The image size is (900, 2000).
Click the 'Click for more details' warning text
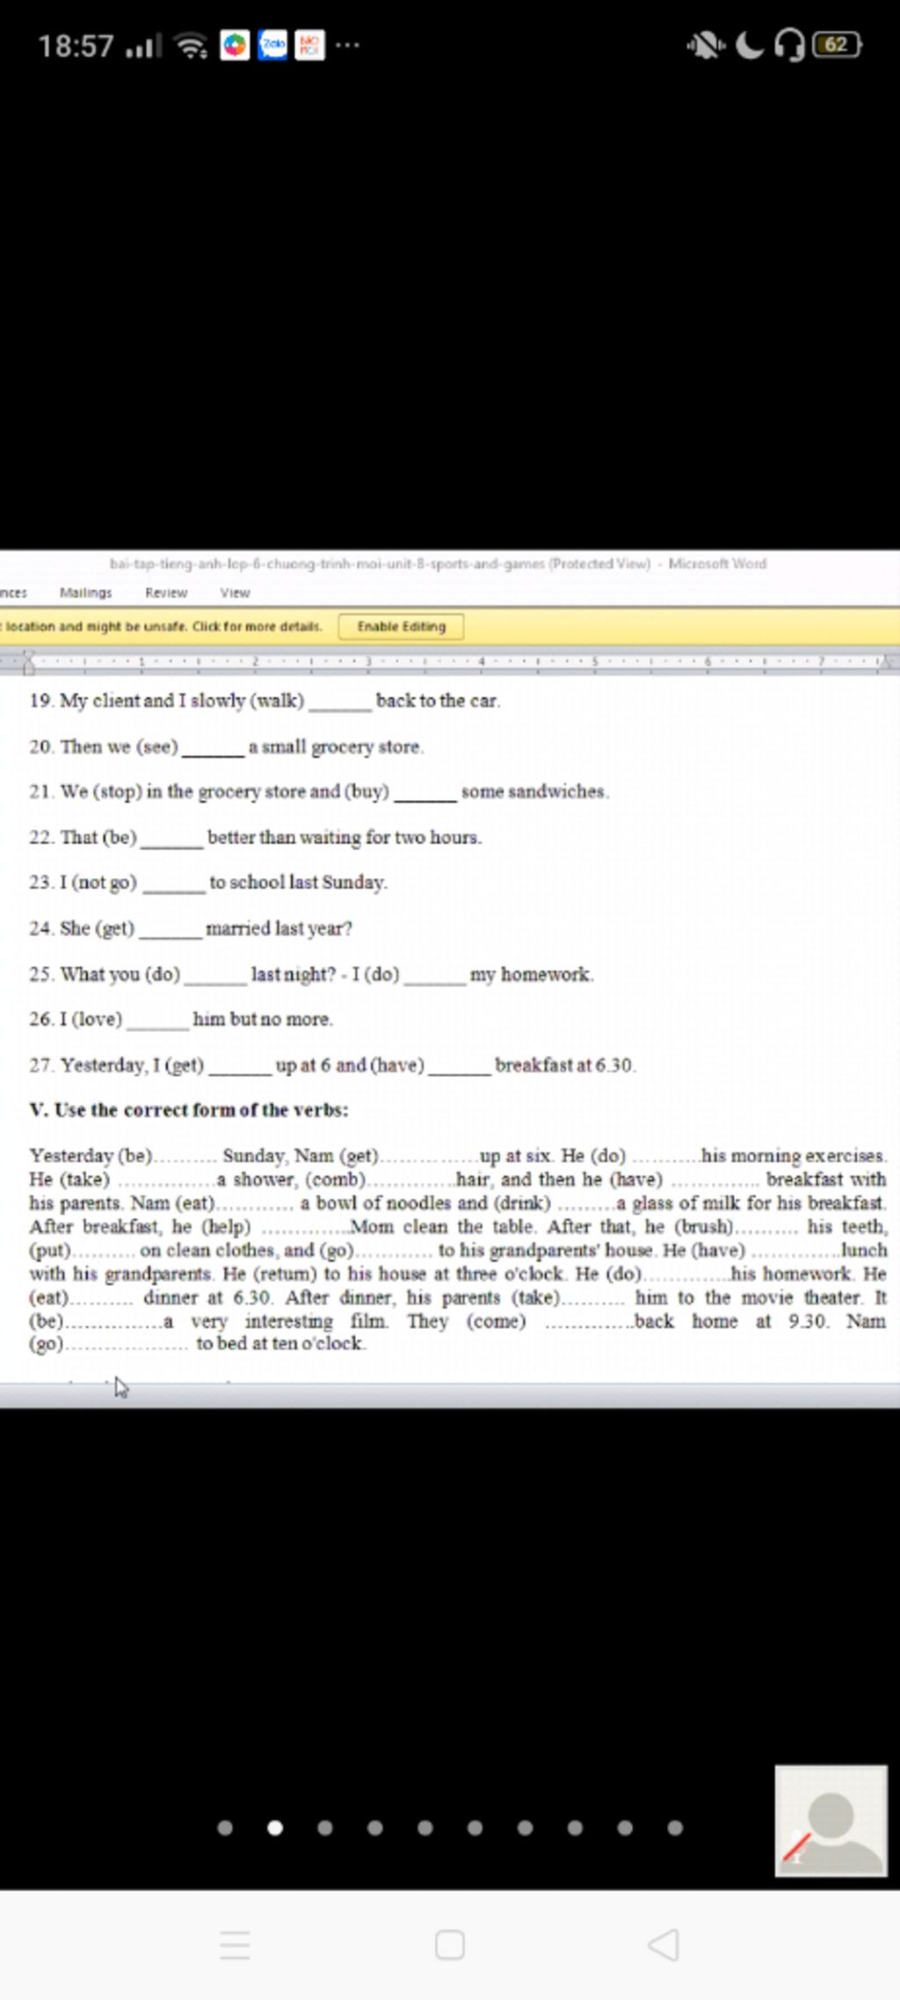point(257,627)
